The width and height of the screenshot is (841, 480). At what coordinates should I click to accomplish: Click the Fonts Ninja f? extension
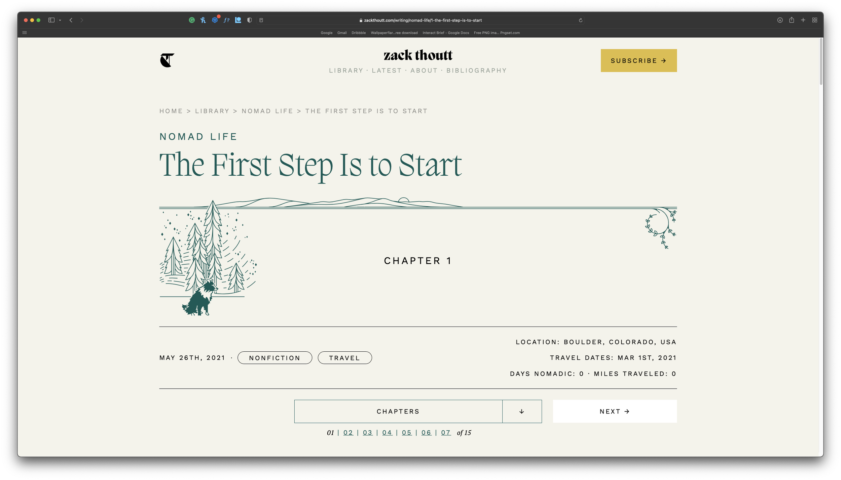point(226,20)
